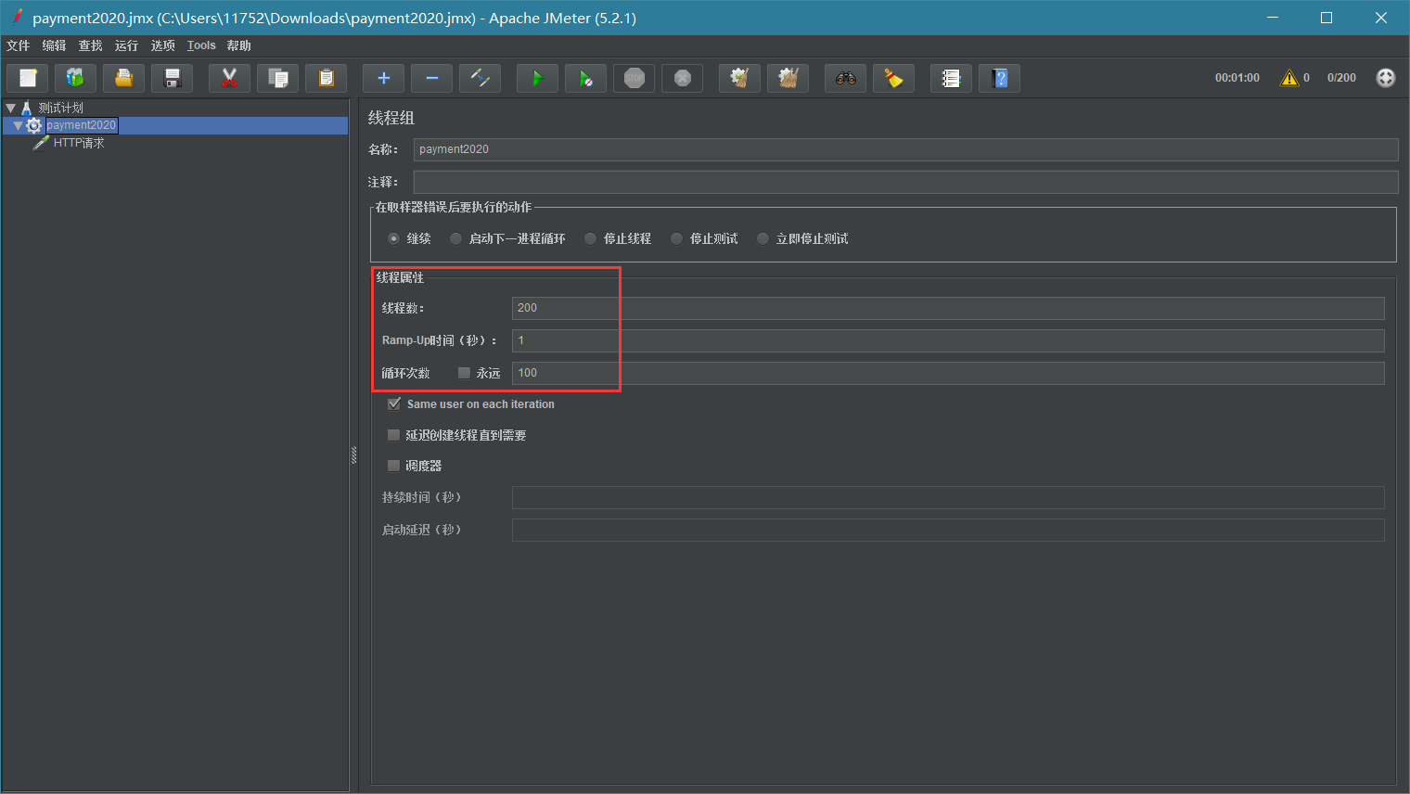Cut selection using scissors icon

coord(230,78)
